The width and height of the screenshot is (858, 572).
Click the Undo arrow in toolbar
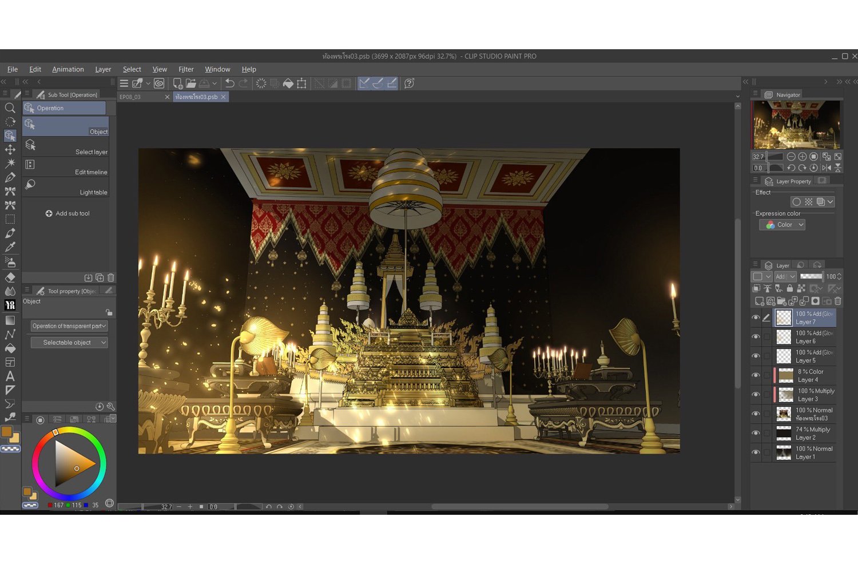tap(229, 84)
